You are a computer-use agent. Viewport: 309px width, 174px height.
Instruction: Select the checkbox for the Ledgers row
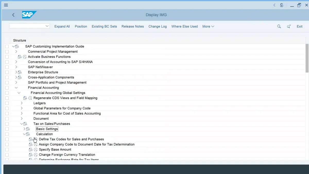7,103
